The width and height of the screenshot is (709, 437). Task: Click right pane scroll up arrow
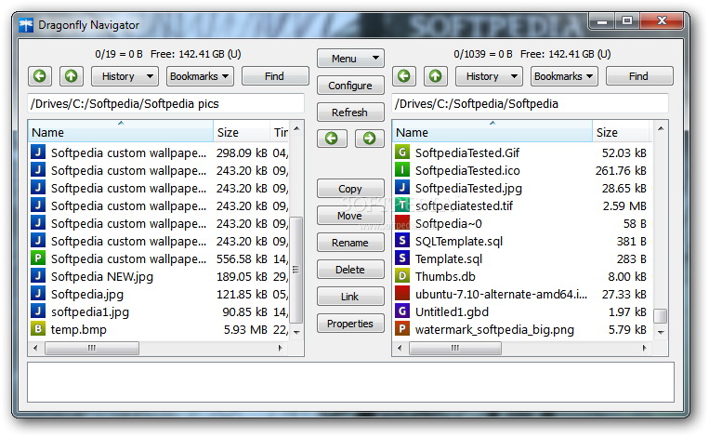tap(661, 129)
